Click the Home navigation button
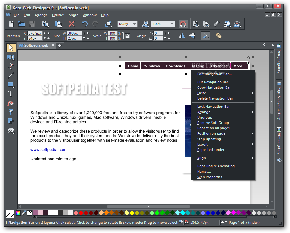The width and height of the screenshot is (290, 233). pyautogui.click(x=133, y=66)
